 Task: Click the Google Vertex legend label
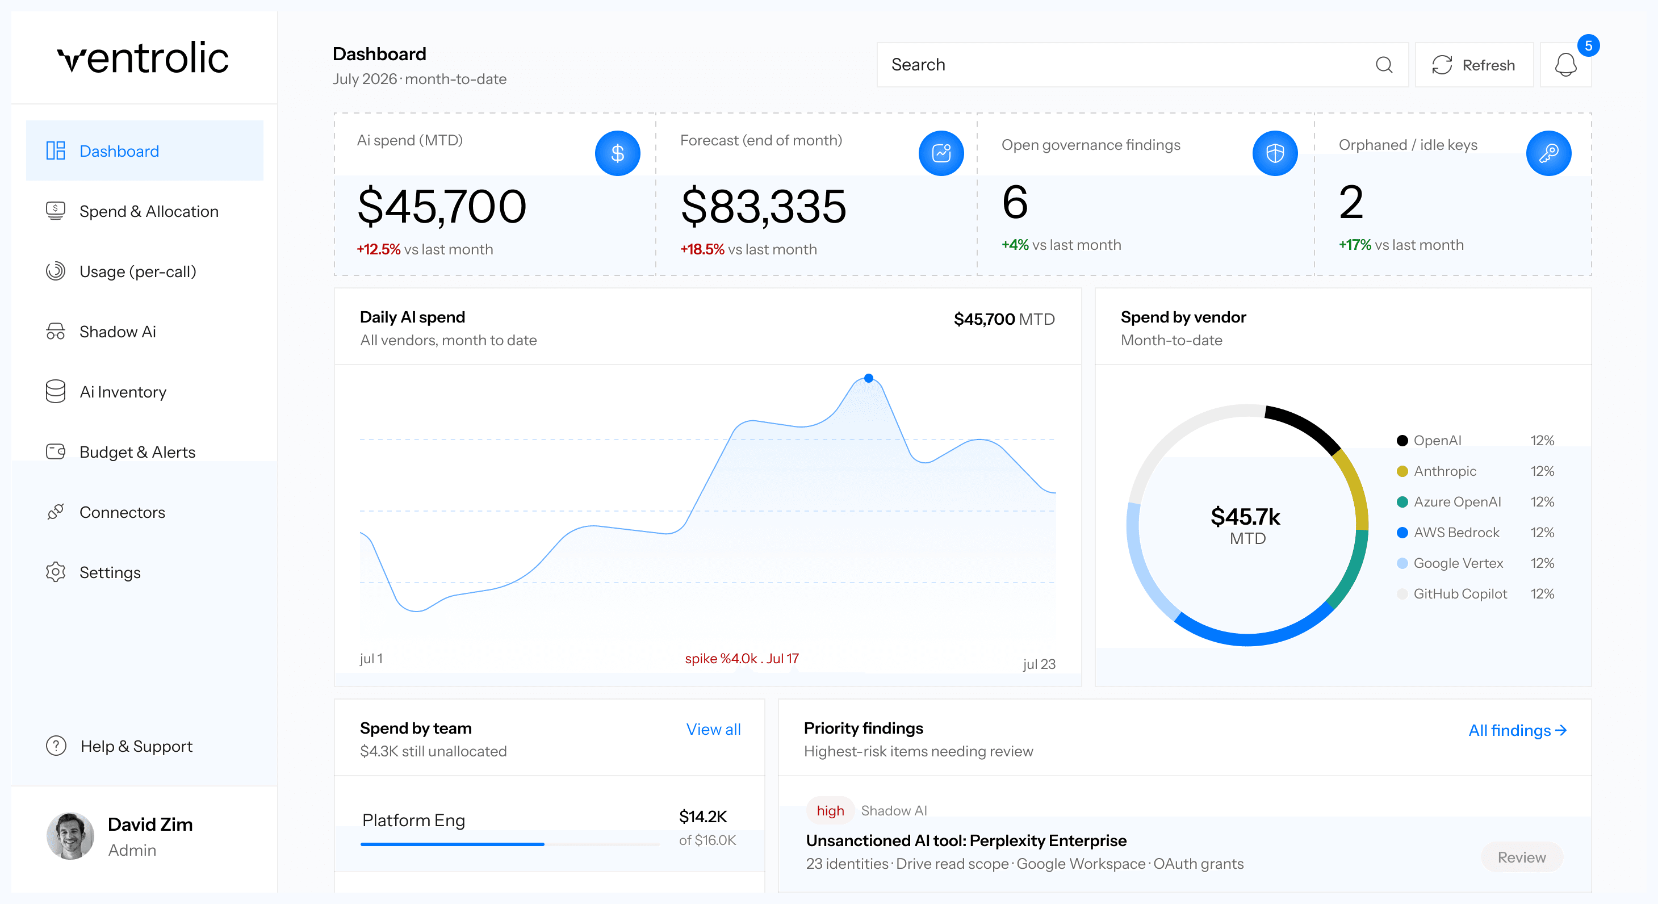1458,563
